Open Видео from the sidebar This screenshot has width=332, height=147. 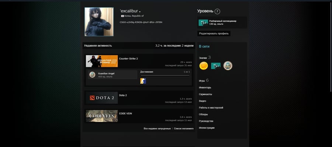tap(203, 101)
